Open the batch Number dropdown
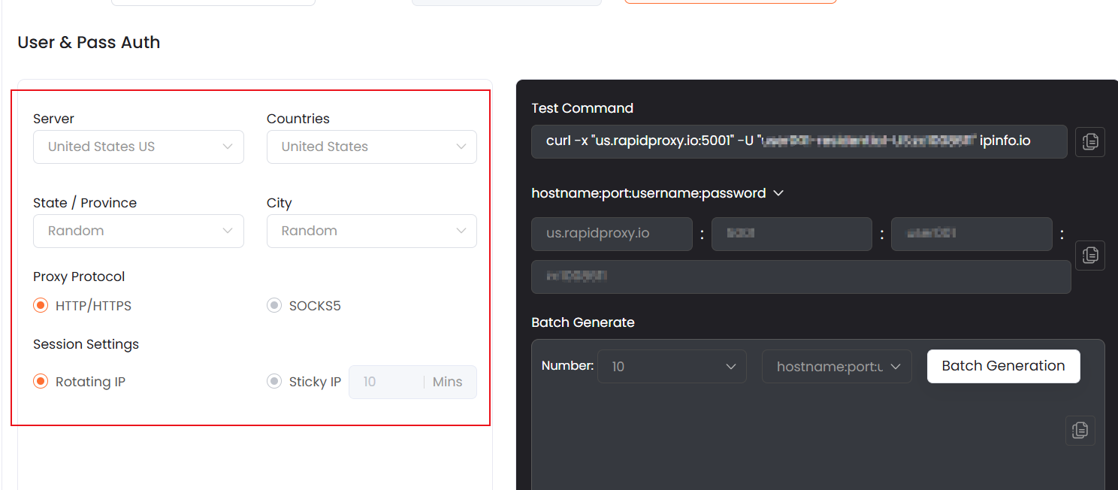This screenshot has height=490, width=1118. (672, 367)
